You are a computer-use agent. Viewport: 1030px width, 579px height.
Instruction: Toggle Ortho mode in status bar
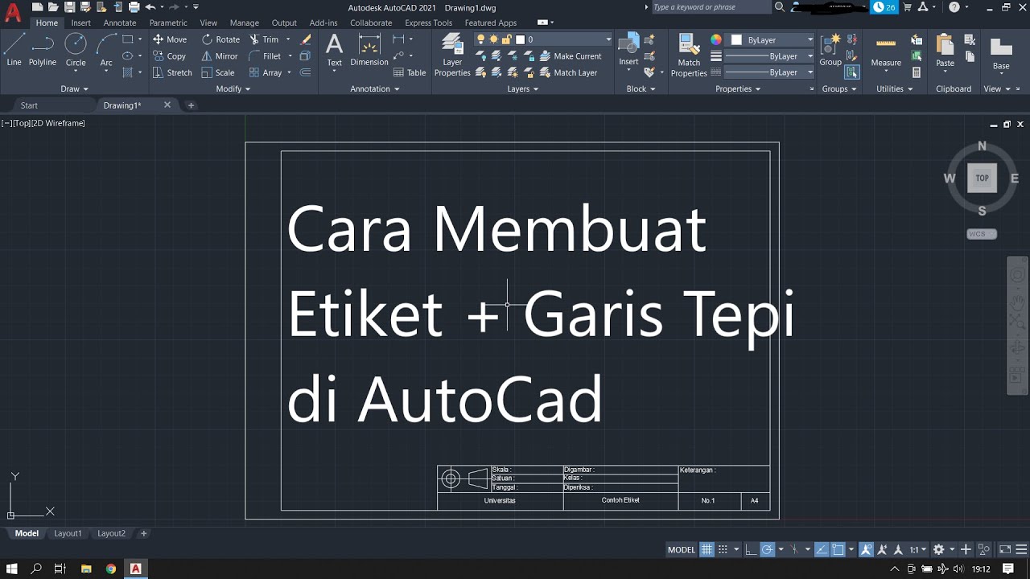tap(751, 549)
